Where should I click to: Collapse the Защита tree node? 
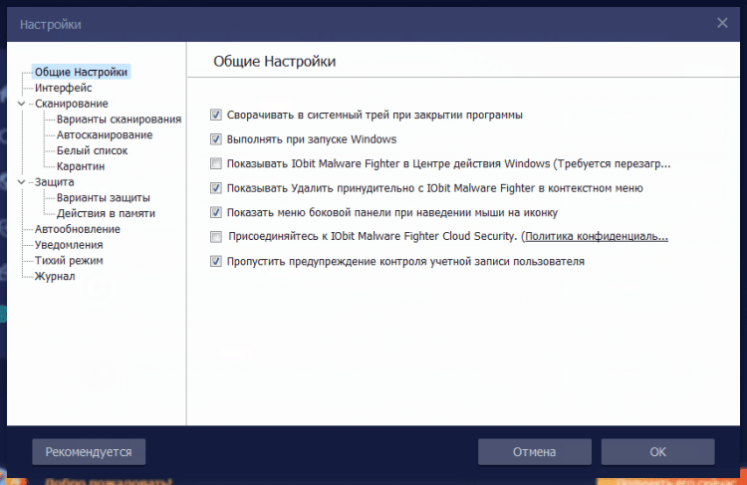(x=22, y=182)
